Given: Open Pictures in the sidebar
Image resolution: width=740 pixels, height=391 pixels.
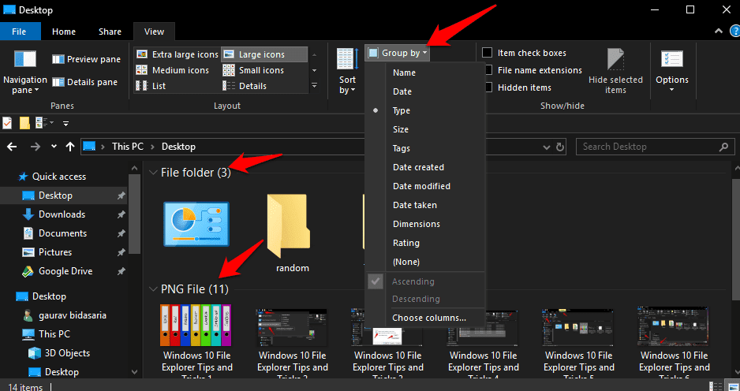Looking at the screenshot, I should coord(55,251).
